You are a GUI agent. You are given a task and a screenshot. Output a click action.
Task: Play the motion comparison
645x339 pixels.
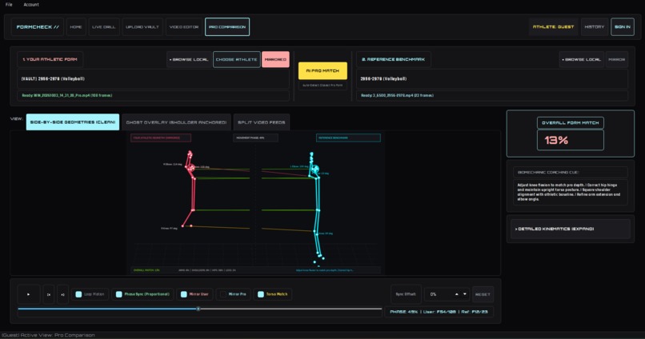pyautogui.click(x=29, y=294)
